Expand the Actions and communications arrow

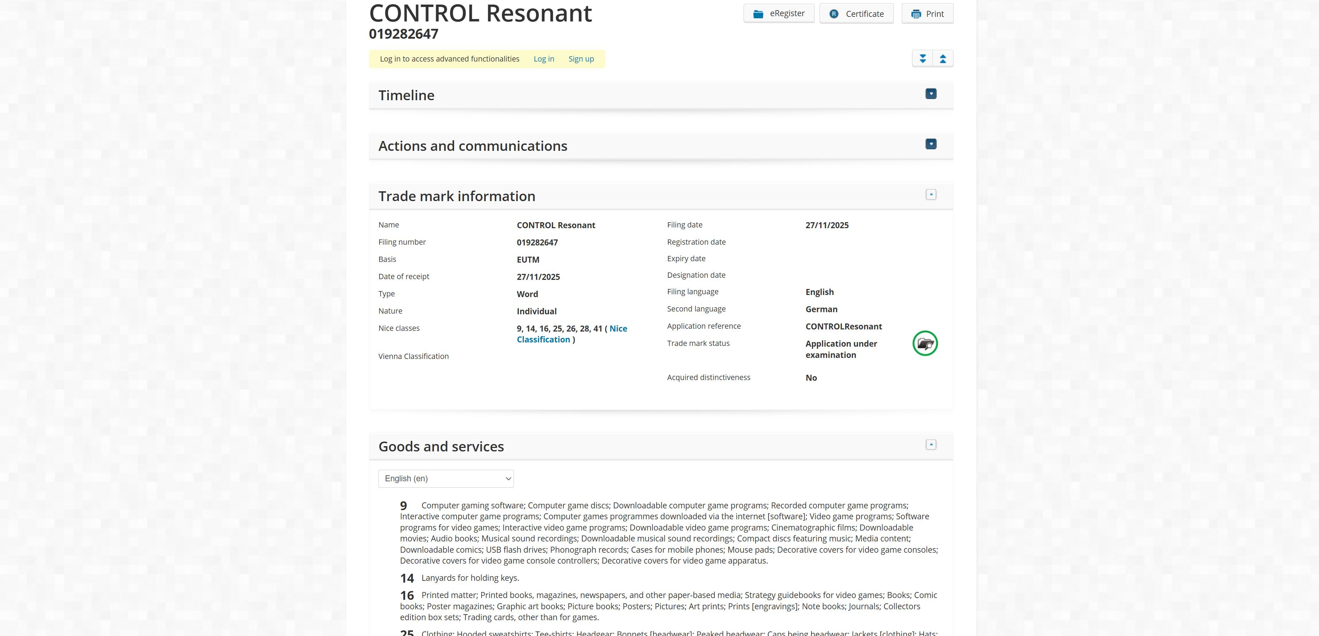(x=931, y=144)
